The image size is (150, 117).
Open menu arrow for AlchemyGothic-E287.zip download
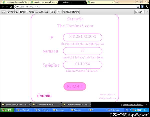point(60,105)
